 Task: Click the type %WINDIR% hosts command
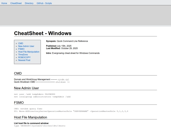click(x=40, y=126)
